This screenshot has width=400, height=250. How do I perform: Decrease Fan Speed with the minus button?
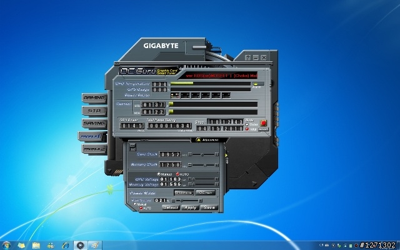174,201
